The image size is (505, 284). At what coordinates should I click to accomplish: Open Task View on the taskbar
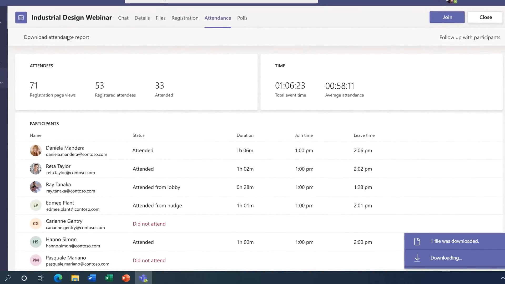pos(41,278)
